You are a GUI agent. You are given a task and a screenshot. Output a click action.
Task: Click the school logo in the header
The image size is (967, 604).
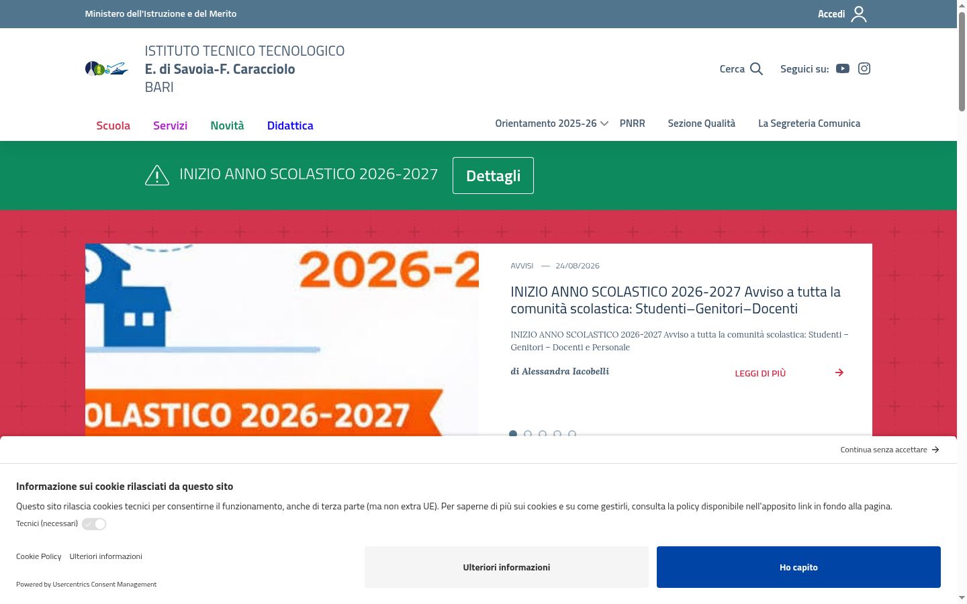(x=107, y=68)
